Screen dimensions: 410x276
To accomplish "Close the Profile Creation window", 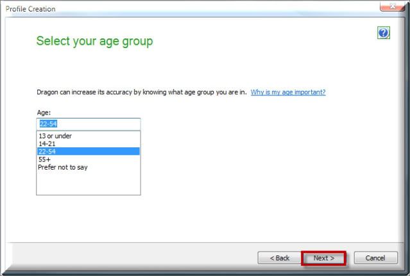I will [x=392, y=6].
